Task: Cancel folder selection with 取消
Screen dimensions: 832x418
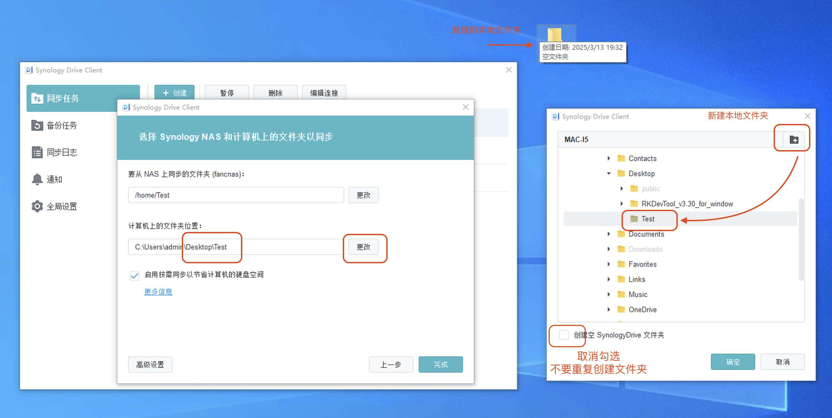Action: (x=783, y=362)
